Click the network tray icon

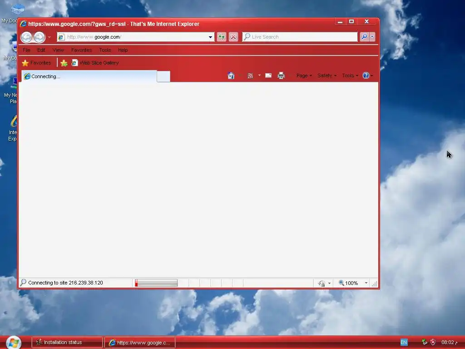pyautogui.click(x=425, y=343)
